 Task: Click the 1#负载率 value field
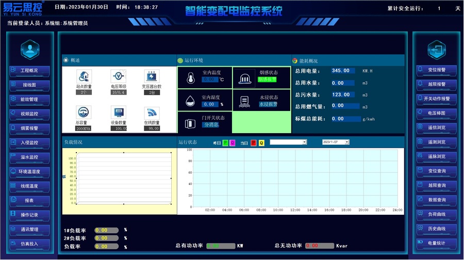[x=107, y=230]
